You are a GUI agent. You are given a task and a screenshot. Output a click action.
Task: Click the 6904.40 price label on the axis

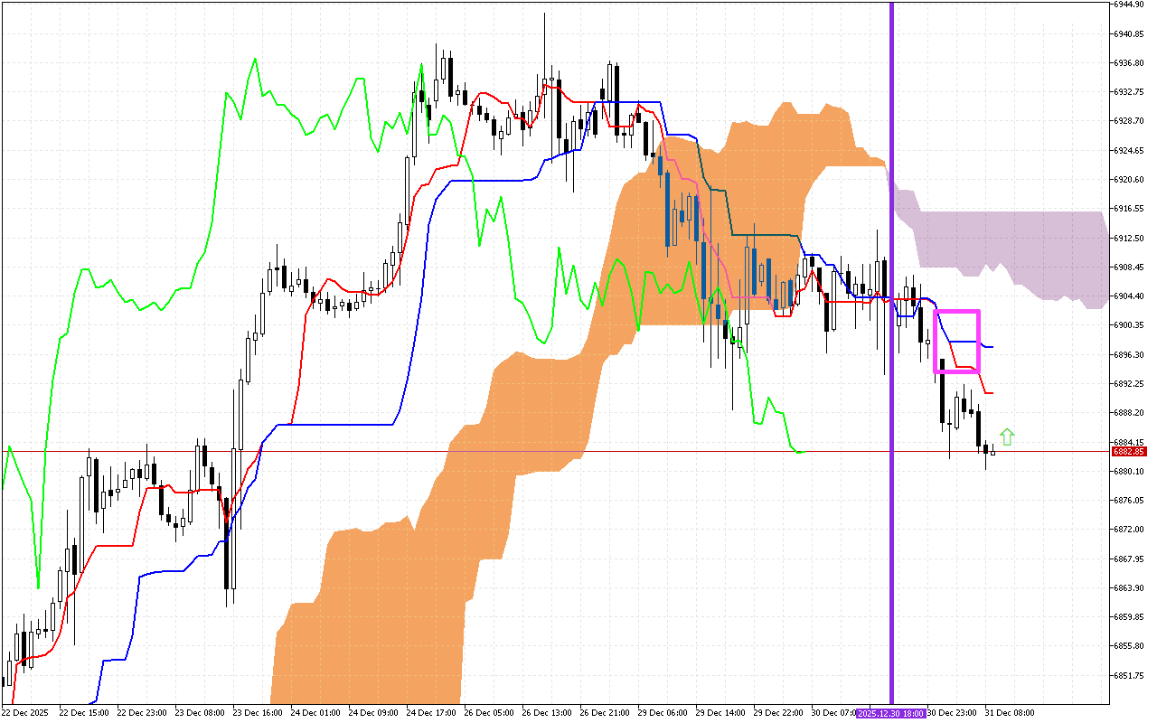click(1131, 296)
